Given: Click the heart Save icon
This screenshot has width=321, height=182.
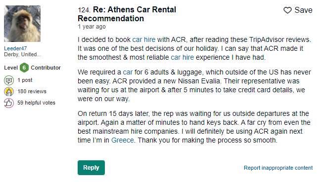Looking at the screenshot, I should click(x=287, y=10).
